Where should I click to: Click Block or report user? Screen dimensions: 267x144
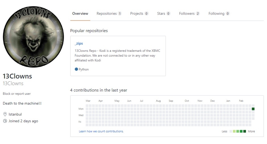(17, 94)
